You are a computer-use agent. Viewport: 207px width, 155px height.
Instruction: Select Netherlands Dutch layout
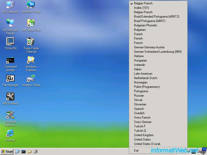tap(158, 78)
